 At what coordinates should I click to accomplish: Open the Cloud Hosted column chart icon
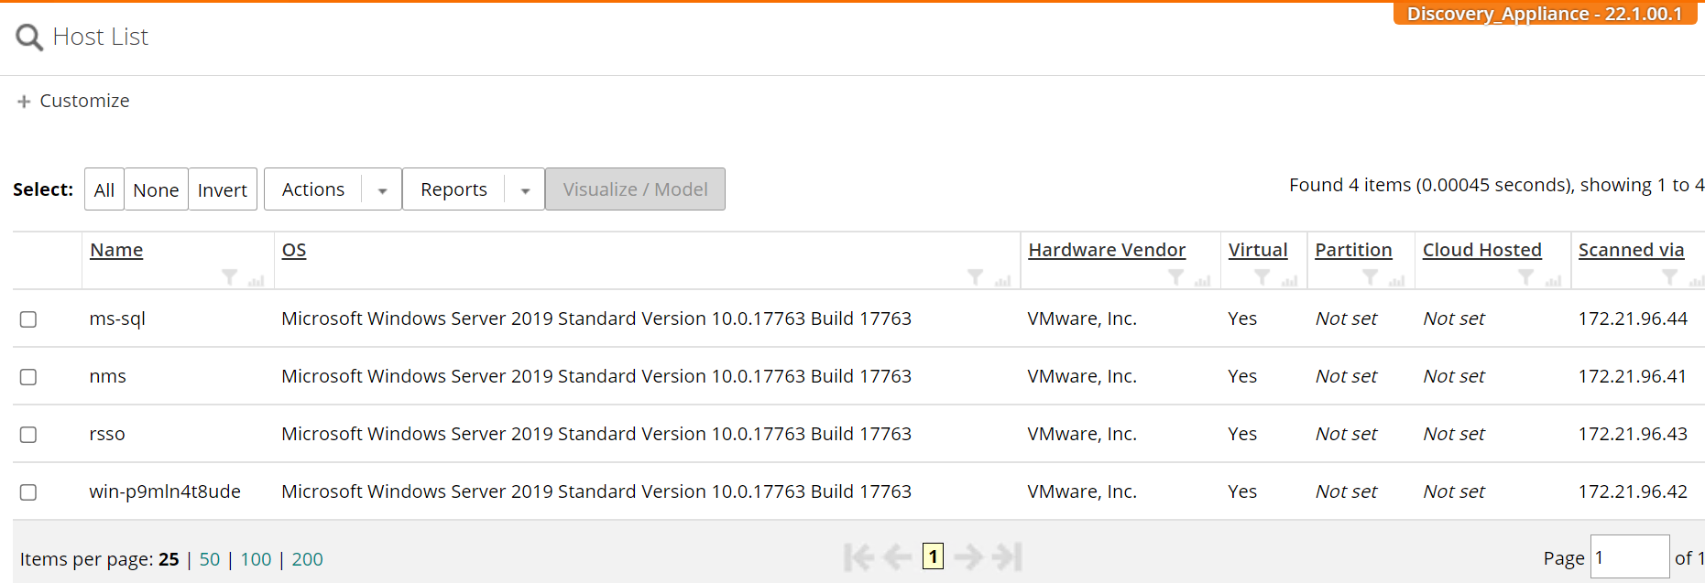click(1553, 280)
